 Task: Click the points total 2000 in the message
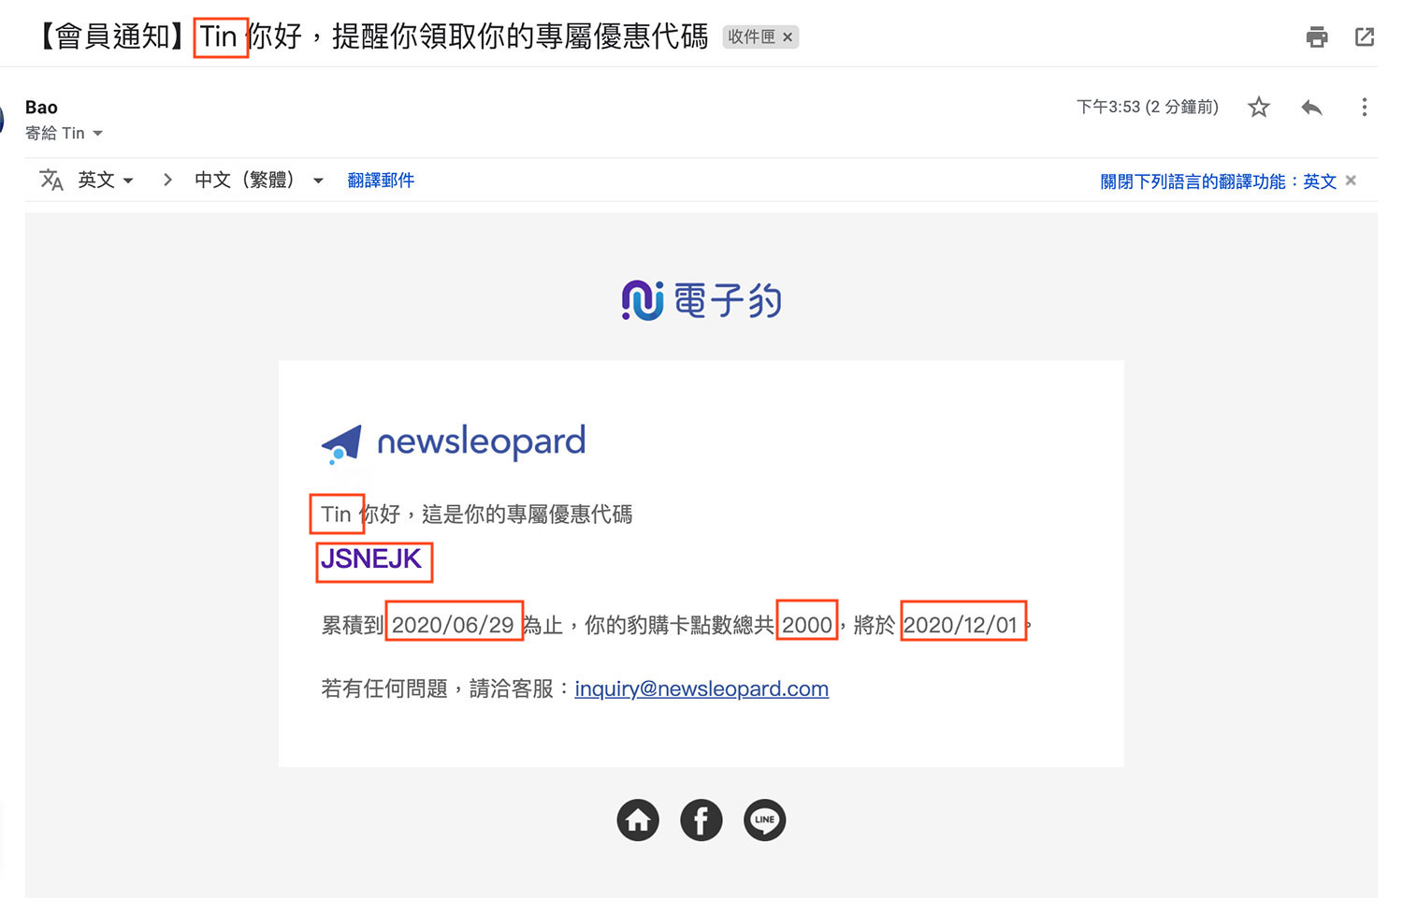click(807, 625)
